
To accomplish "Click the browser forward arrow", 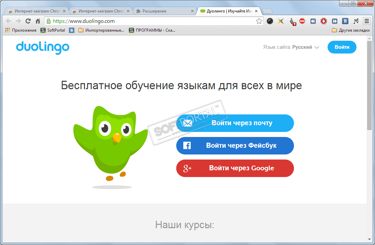I will click(x=18, y=21).
